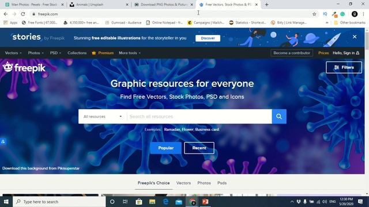Open Microsoft Store from taskbar

tap(139, 202)
